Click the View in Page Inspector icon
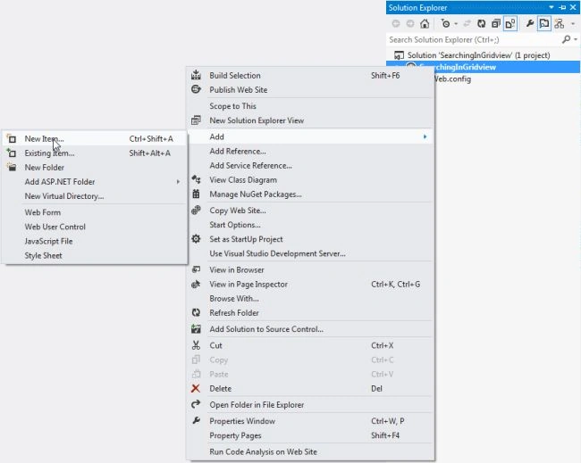The image size is (581, 463). (x=196, y=284)
